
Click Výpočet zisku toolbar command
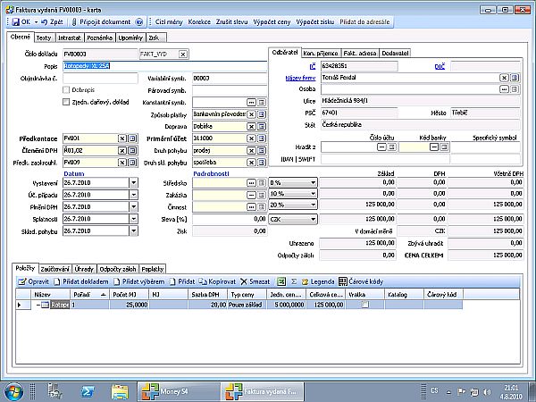[x=314, y=21]
